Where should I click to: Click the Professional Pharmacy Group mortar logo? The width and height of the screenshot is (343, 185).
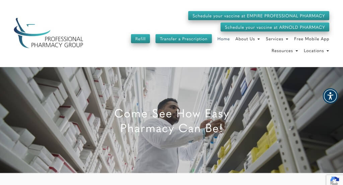click(x=32, y=33)
